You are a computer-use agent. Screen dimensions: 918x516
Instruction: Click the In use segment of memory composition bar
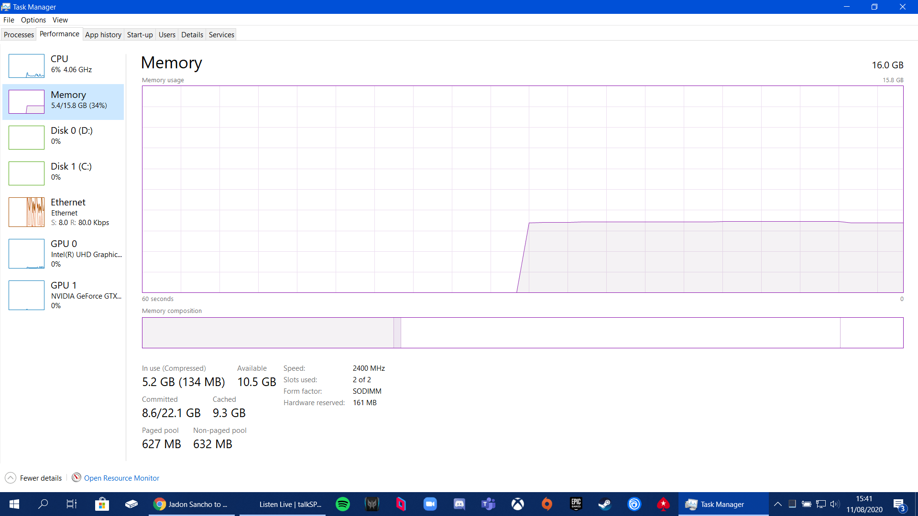(x=268, y=333)
